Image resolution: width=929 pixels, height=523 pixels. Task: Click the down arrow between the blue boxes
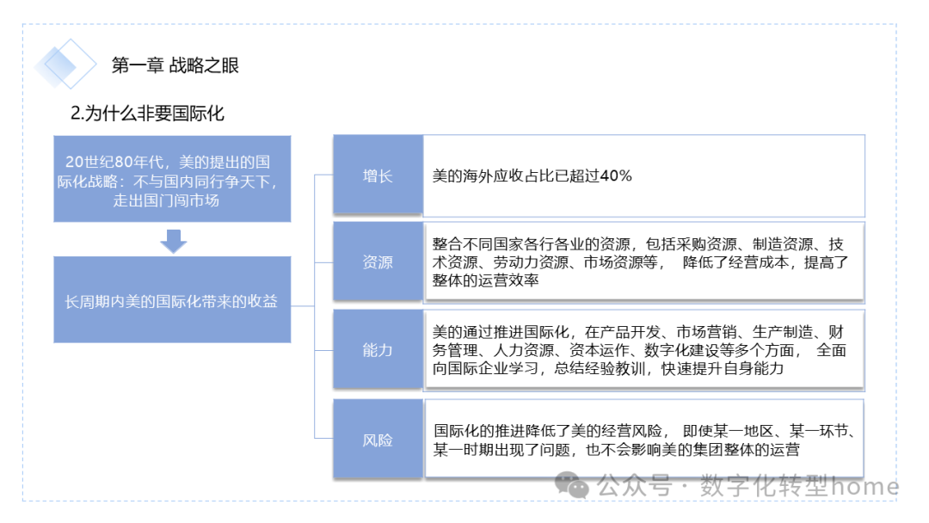[x=174, y=241]
